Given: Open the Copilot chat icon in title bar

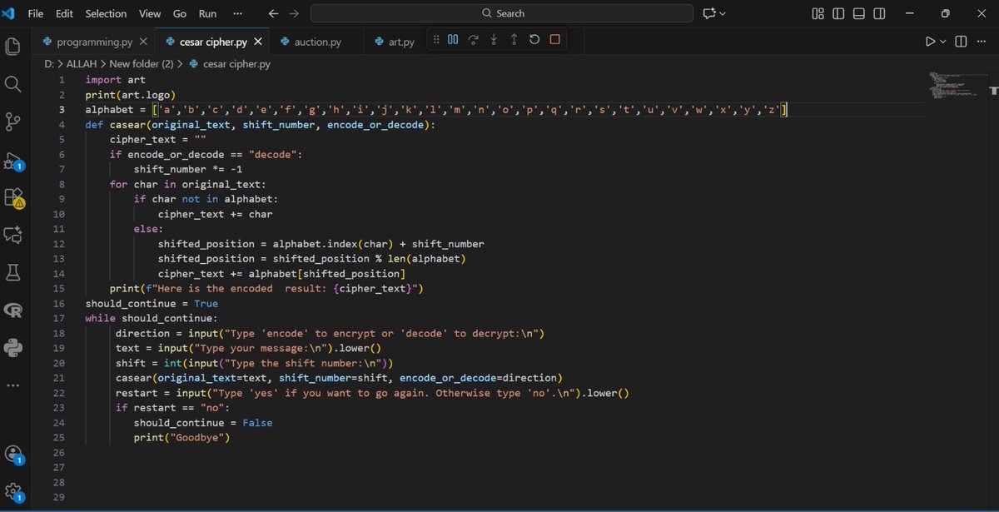Looking at the screenshot, I should [709, 13].
